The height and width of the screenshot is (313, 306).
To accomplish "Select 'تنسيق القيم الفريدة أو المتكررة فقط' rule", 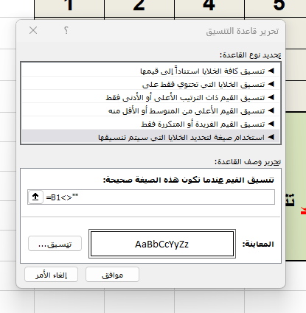I will (x=150, y=124).
